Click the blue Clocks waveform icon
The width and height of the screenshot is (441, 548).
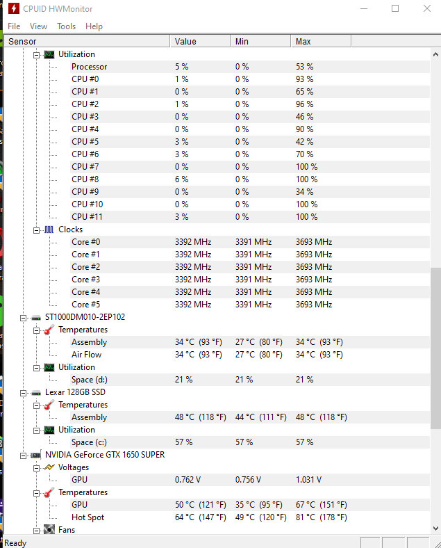(x=49, y=229)
